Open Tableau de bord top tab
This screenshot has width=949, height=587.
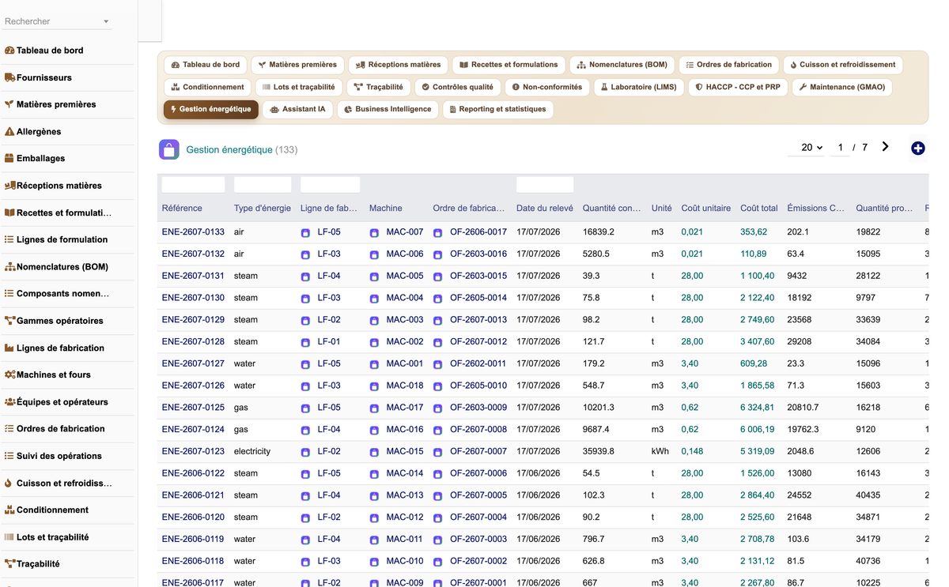[x=206, y=65]
